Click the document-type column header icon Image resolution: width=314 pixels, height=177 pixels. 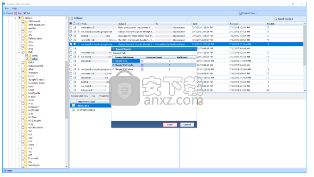(74, 24)
